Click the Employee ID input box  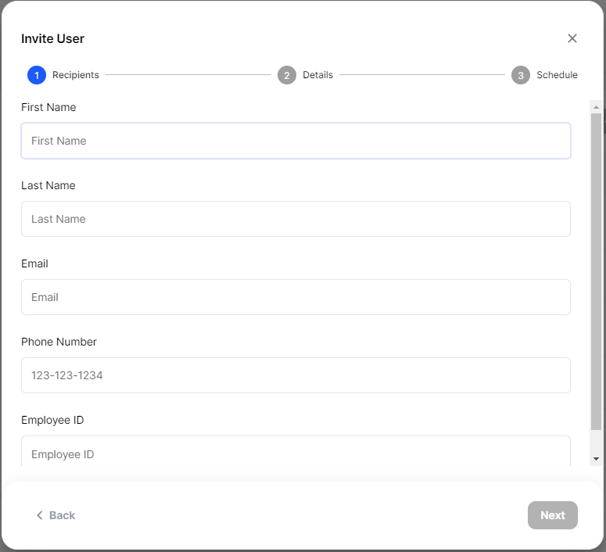(296, 453)
